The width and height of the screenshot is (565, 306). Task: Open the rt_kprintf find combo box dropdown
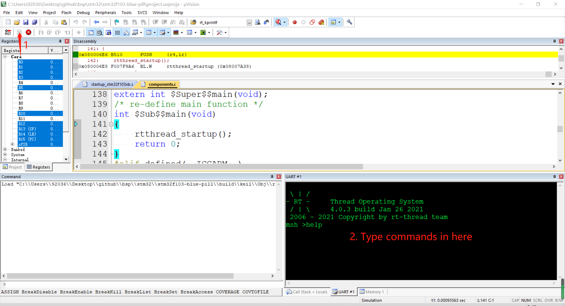point(249,23)
